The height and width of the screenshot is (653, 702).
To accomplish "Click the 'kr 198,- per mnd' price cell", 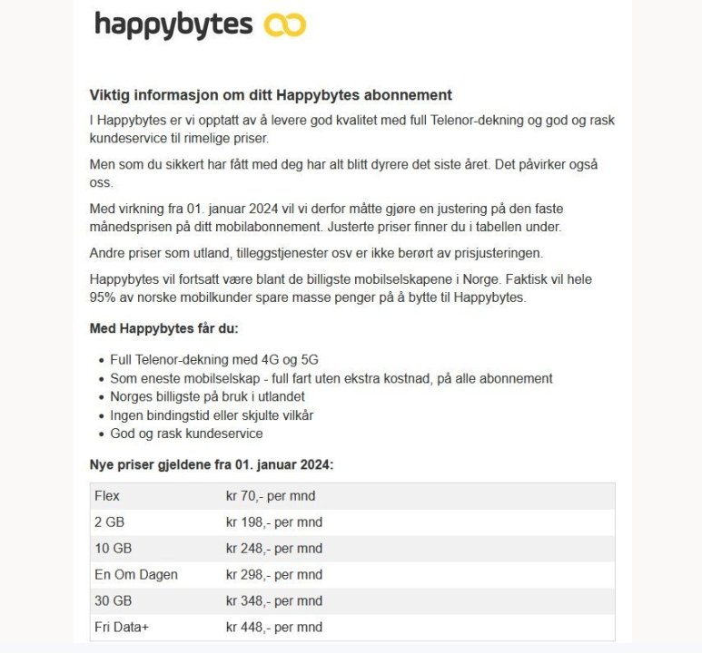I will pos(273,522).
